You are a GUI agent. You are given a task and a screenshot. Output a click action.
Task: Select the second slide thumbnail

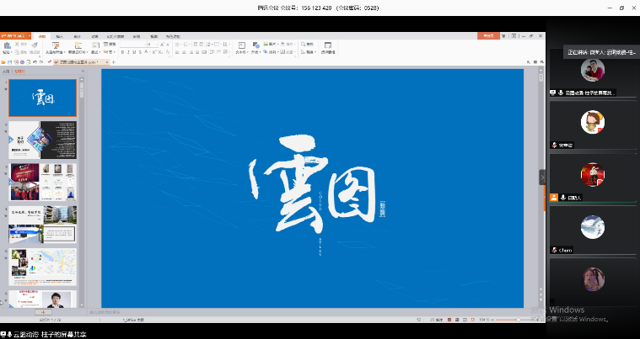point(42,139)
